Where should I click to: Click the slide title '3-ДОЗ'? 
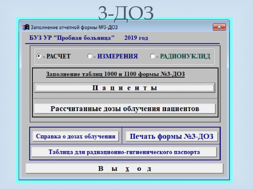pyautogui.click(x=126, y=13)
